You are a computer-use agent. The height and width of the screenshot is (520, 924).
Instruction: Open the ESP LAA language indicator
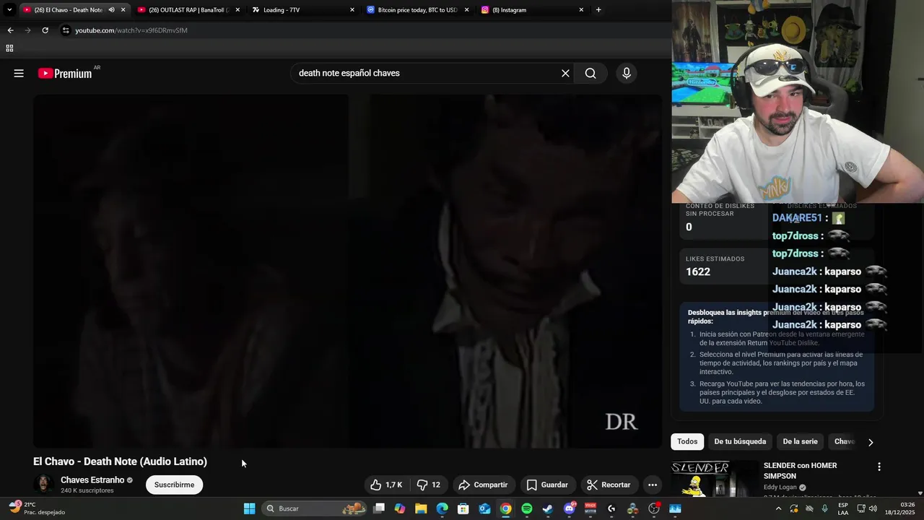coord(843,508)
